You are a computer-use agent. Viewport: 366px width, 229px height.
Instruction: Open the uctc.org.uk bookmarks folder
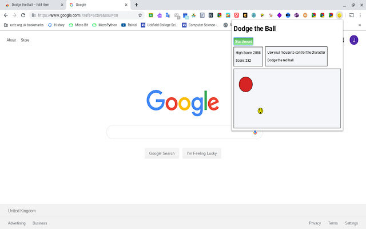click(x=23, y=25)
